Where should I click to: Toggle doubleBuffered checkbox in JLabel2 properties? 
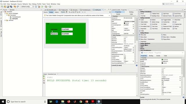tap(125, 56)
